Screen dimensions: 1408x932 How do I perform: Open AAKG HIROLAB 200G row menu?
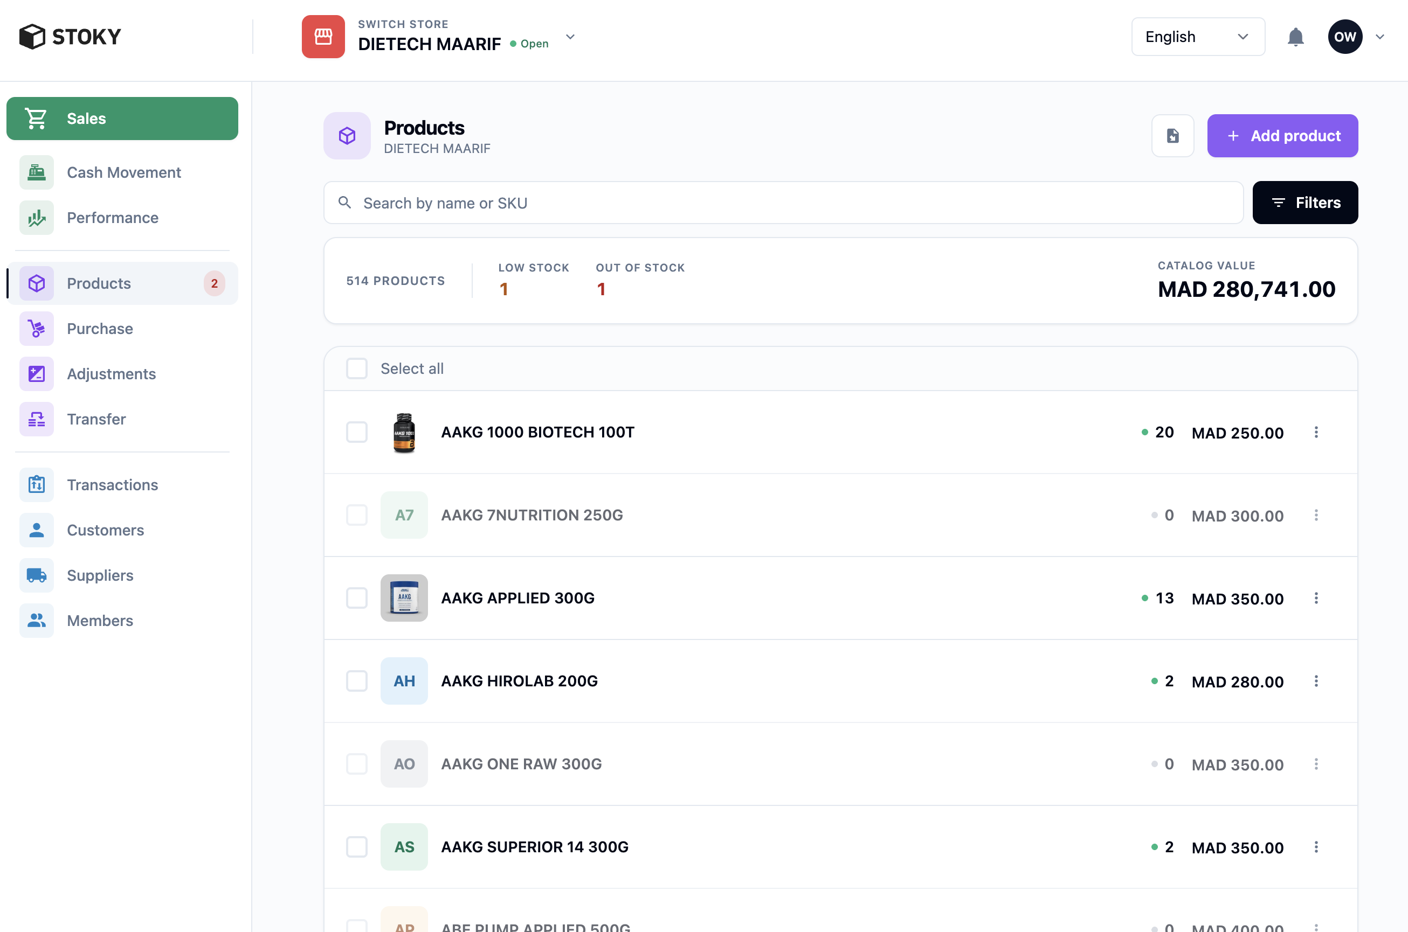click(x=1316, y=681)
